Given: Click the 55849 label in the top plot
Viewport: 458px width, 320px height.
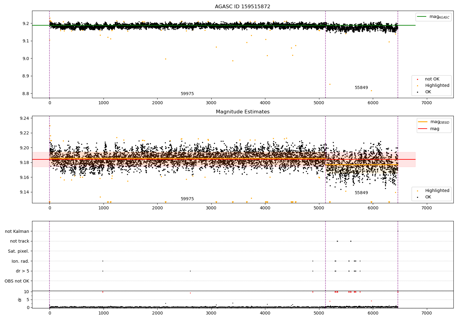Looking at the screenshot, I should 361,88.
